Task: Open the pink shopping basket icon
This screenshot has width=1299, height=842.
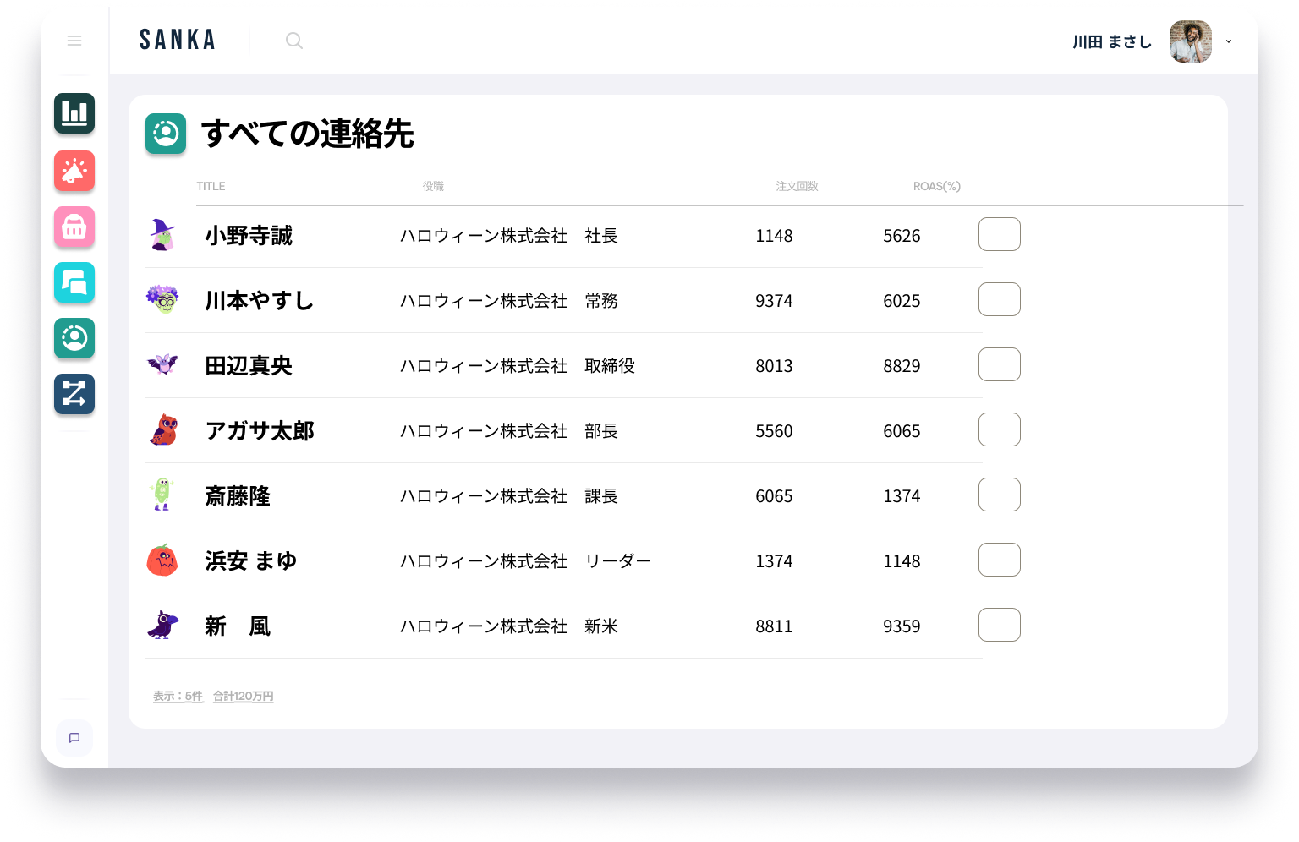Action: pyautogui.click(x=74, y=227)
